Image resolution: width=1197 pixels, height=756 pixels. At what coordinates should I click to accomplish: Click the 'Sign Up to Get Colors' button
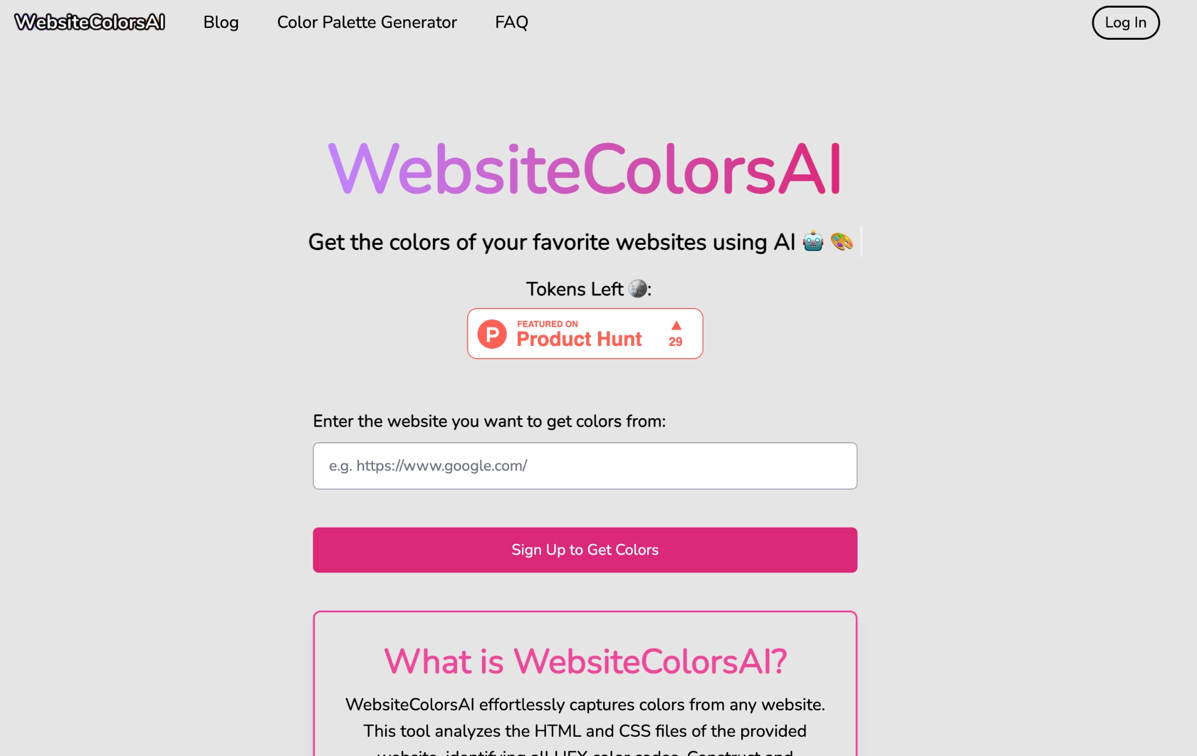[584, 550]
